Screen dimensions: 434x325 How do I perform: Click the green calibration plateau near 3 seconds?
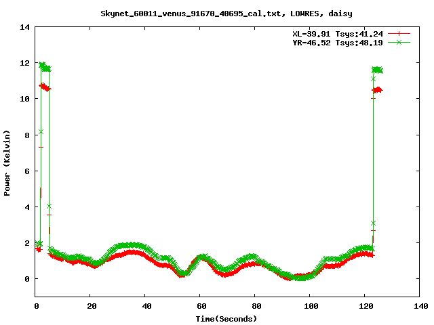45,66
